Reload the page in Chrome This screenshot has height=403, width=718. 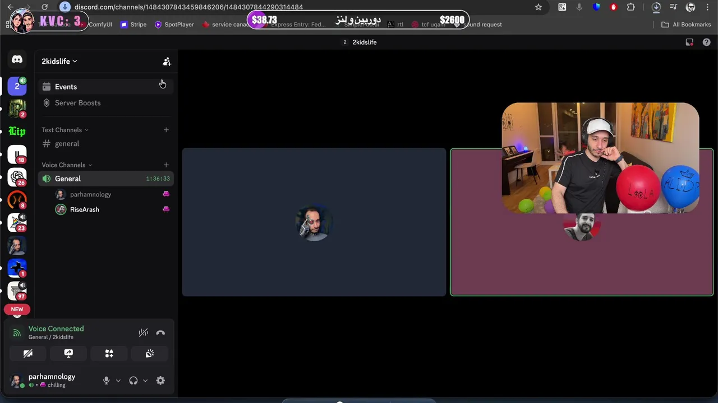coord(44,7)
